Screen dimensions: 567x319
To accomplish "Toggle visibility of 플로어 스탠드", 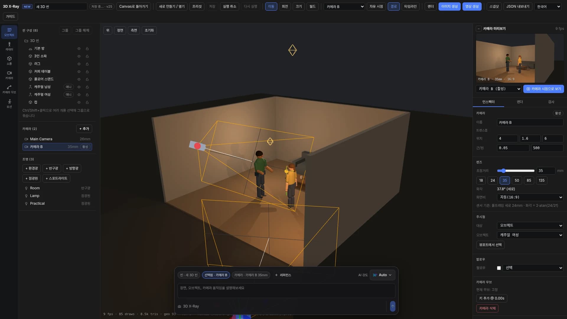I will [x=79, y=79].
